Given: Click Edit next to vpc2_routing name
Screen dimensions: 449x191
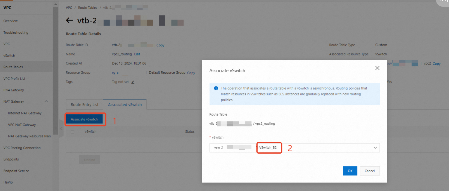Looking at the screenshot, I should pos(137,54).
